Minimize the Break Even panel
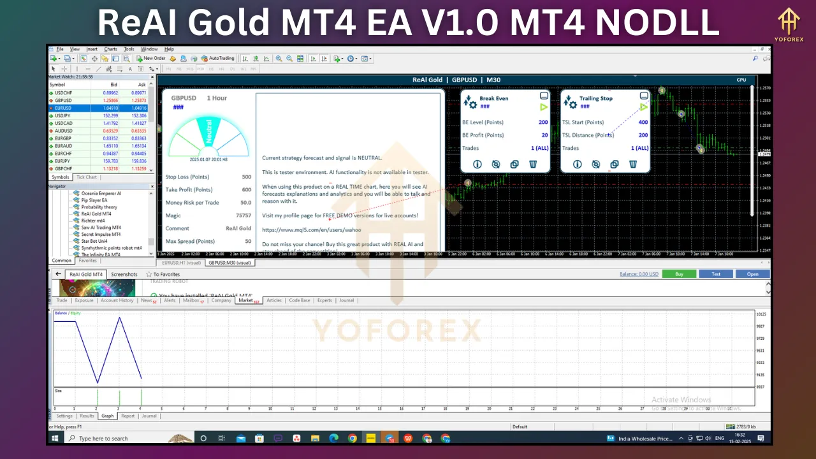This screenshot has height=459, width=816. [544, 96]
